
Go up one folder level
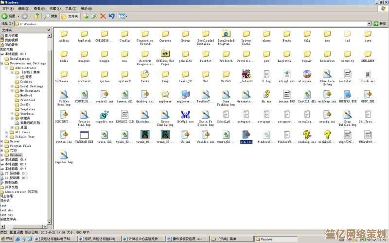click(37, 16)
